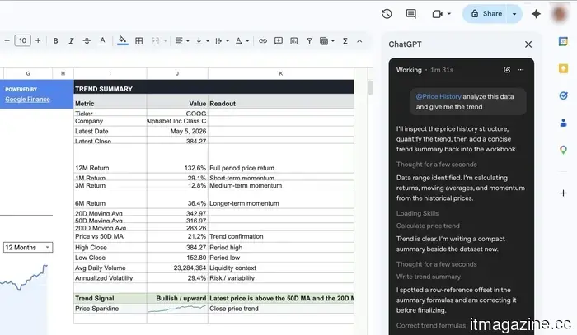Close the ChatGPT side panel

pos(528,44)
